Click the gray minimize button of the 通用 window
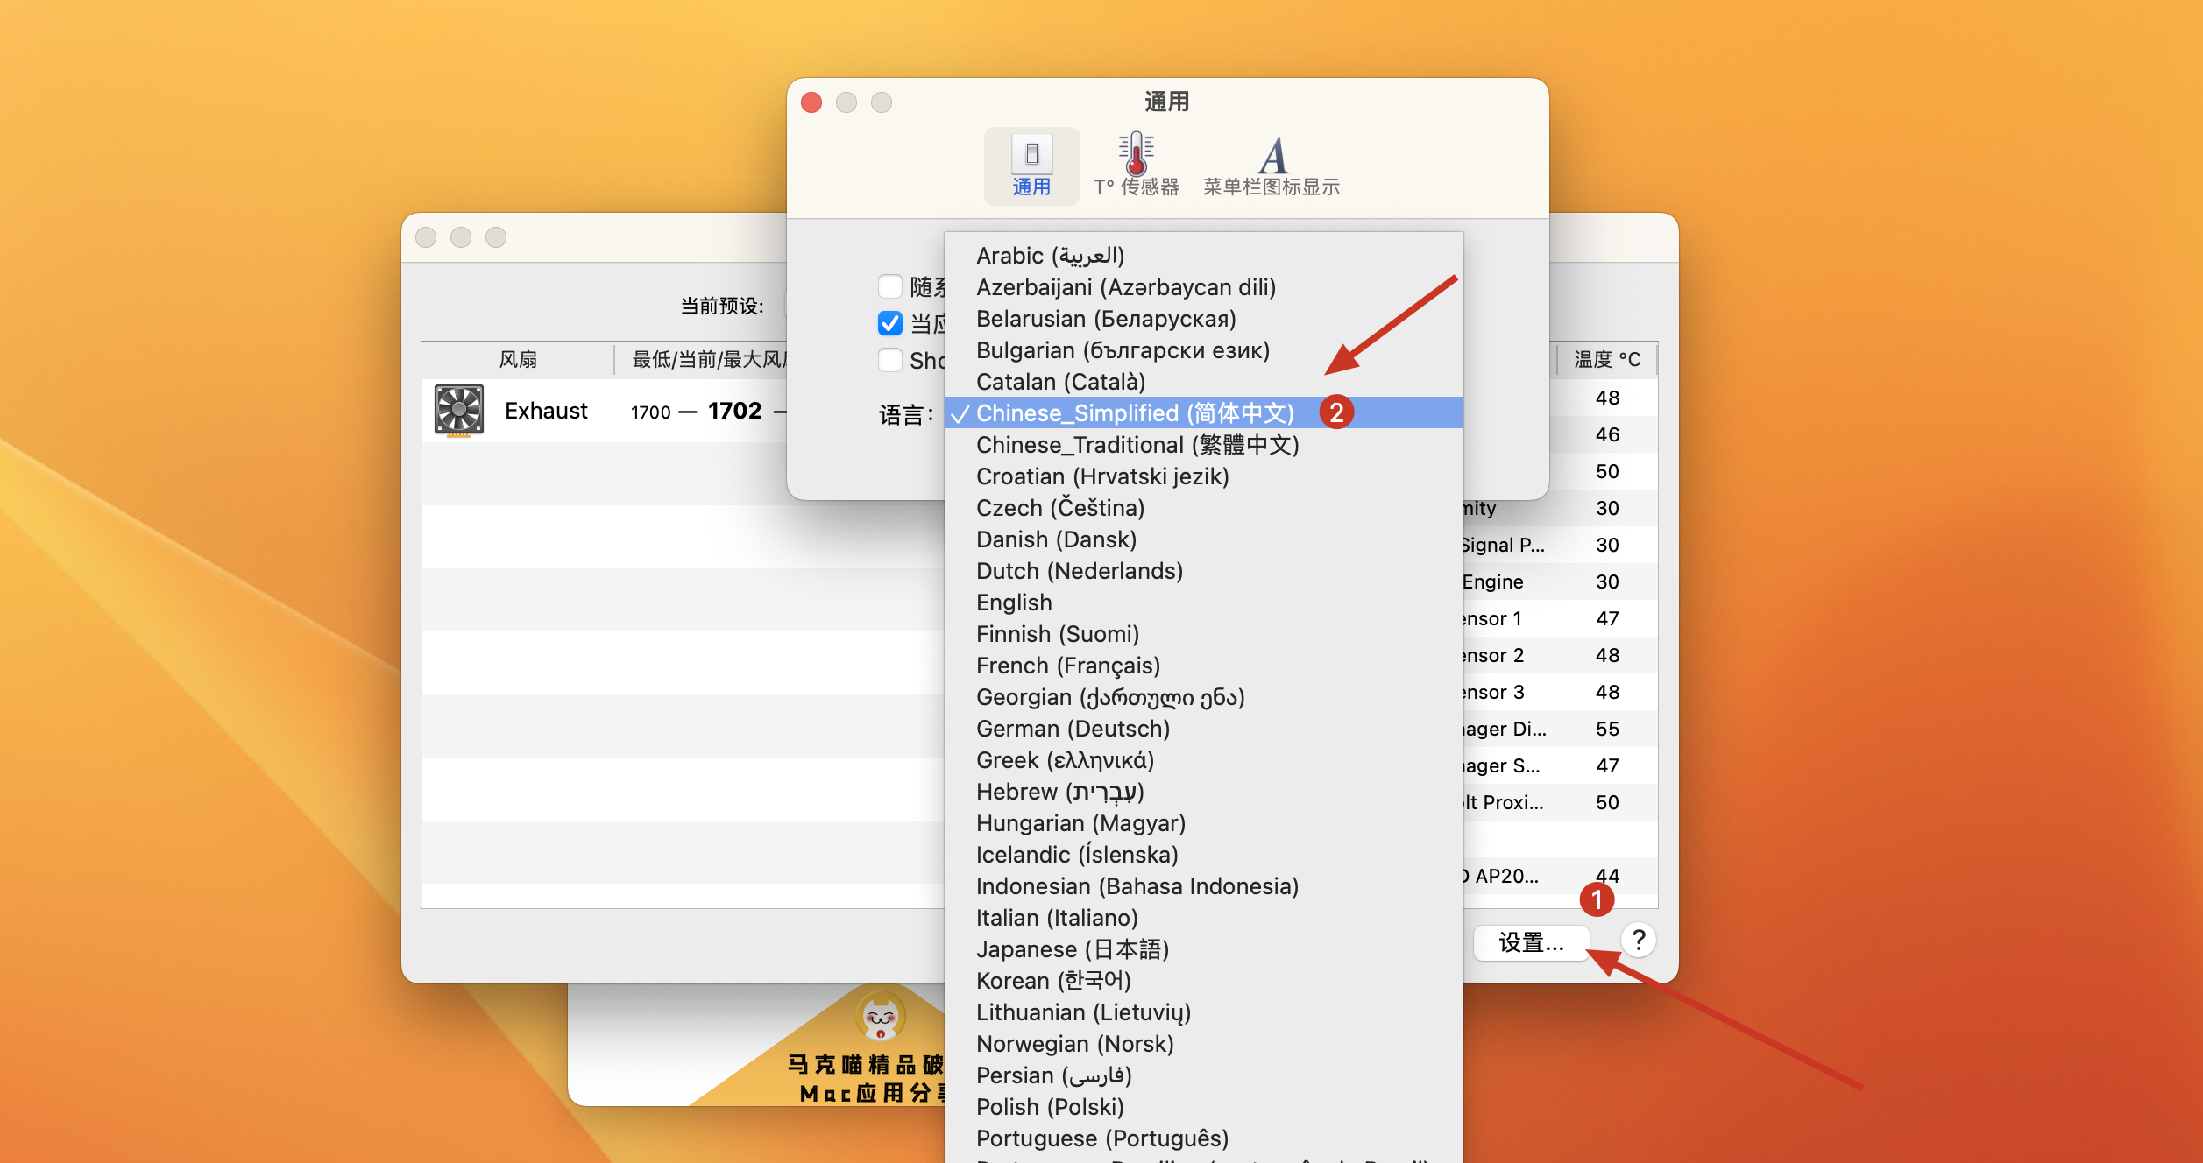 (x=846, y=102)
